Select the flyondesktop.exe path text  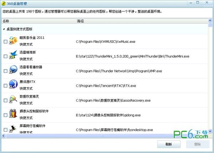tap(114, 130)
